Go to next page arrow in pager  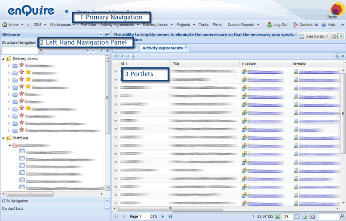(x=163, y=217)
